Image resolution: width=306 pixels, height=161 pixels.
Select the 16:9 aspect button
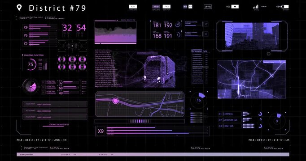point(156,7)
